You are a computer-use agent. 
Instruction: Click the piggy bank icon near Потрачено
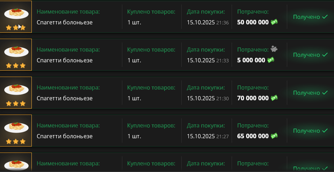pyautogui.click(x=274, y=49)
